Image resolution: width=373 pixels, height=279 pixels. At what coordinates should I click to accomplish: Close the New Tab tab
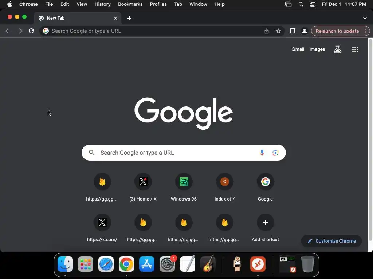point(115,18)
